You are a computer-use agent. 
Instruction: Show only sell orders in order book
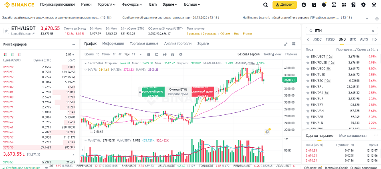pyautogui.click(x=19, y=55)
